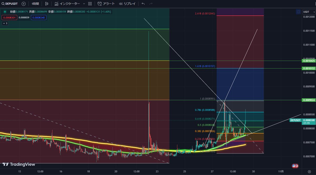Open candlestick chart type menu
Image resolution: width=316 pixels, height=175 pixels.
pos(47,4)
